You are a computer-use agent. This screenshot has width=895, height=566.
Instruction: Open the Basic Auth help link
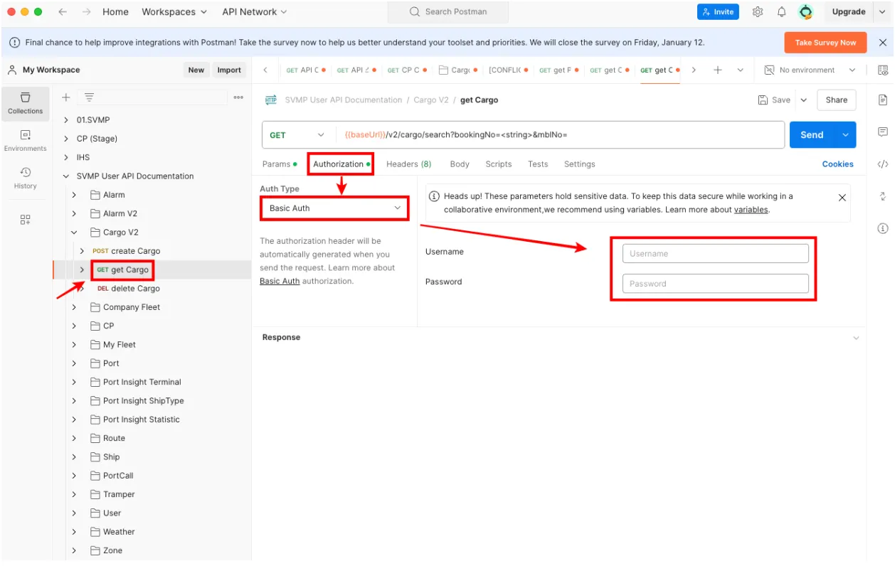(x=280, y=282)
